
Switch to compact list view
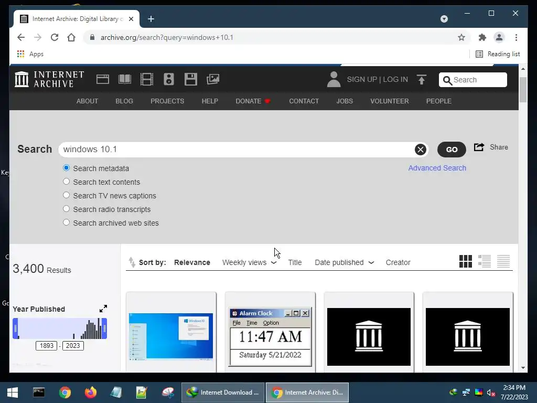pyautogui.click(x=503, y=261)
